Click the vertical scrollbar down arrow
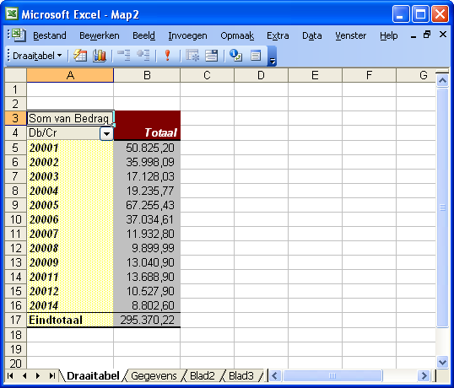Image resolution: width=454 pixels, height=388 pixels. pos(442,362)
